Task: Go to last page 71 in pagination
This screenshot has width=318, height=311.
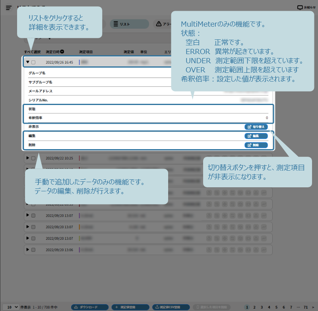Action: [306, 307]
